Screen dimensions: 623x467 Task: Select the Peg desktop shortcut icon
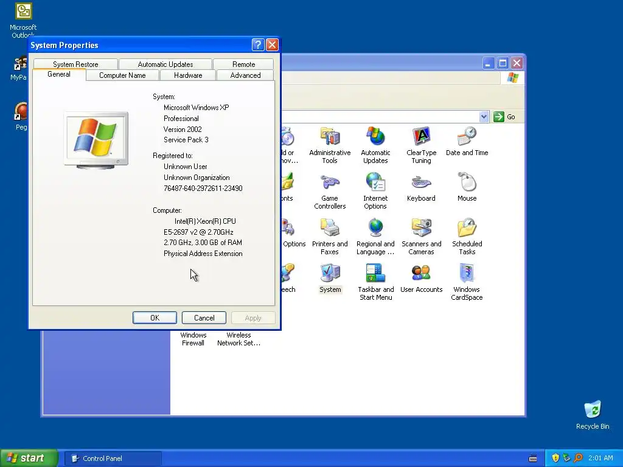[x=21, y=116]
